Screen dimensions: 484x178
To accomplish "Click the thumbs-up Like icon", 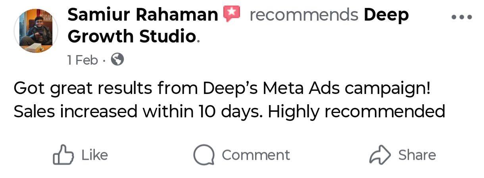I will 63,155.
